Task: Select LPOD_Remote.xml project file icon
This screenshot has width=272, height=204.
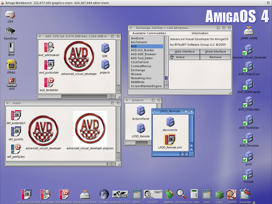Action: (x=170, y=139)
